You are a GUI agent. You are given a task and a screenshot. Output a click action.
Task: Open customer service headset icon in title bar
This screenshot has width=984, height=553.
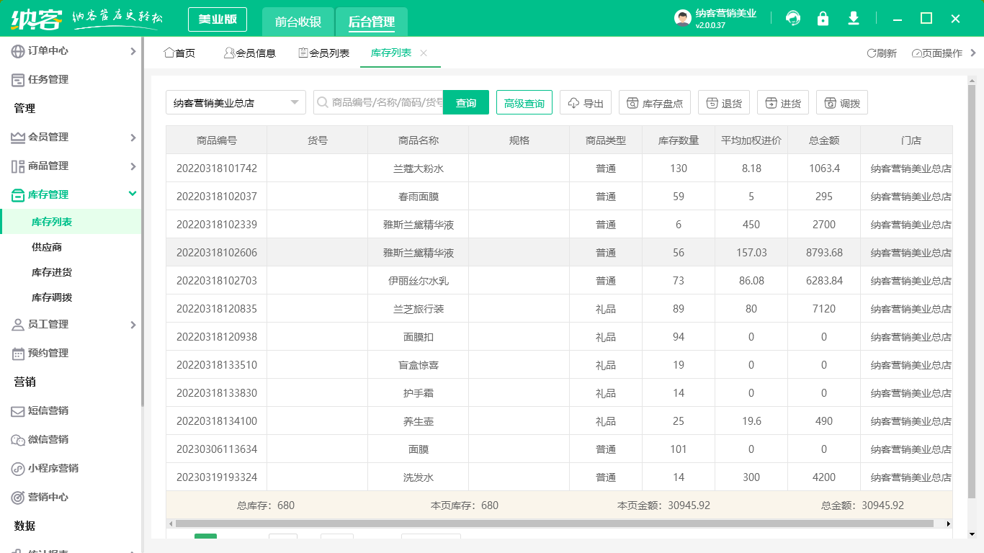coord(792,18)
